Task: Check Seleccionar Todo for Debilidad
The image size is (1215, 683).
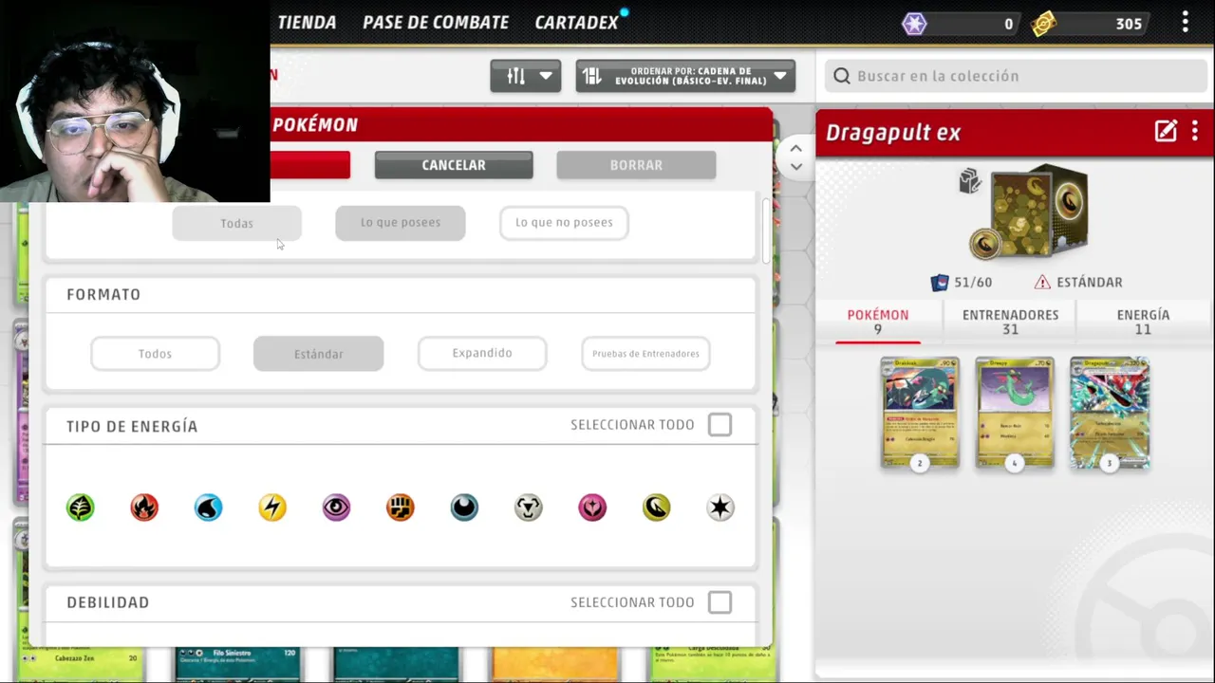Action: 720,602
